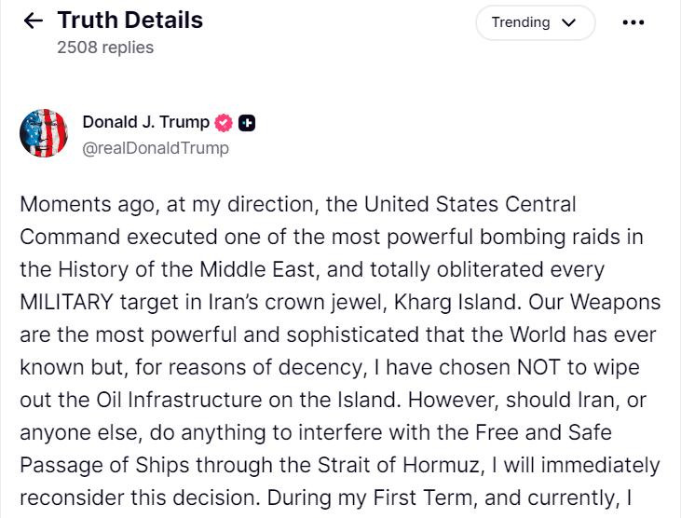
Task: Open Donald J. Trump's profile avatar
Action: [x=44, y=133]
